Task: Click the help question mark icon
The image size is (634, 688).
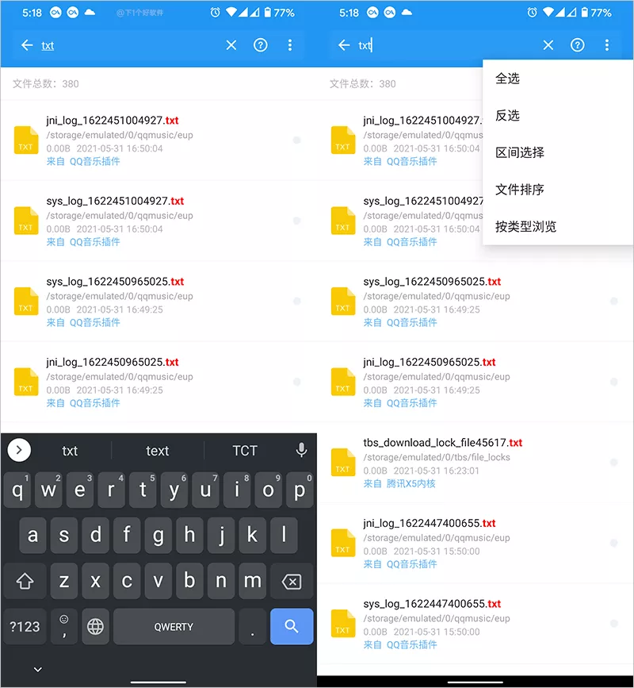Action: coord(261,45)
